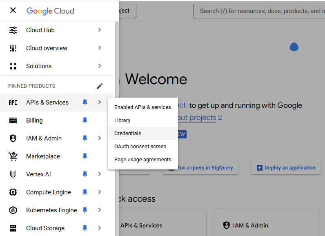This screenshot has height=236, width=325.
Task: Click the project selector button in header
Action: tap(127, 11)
